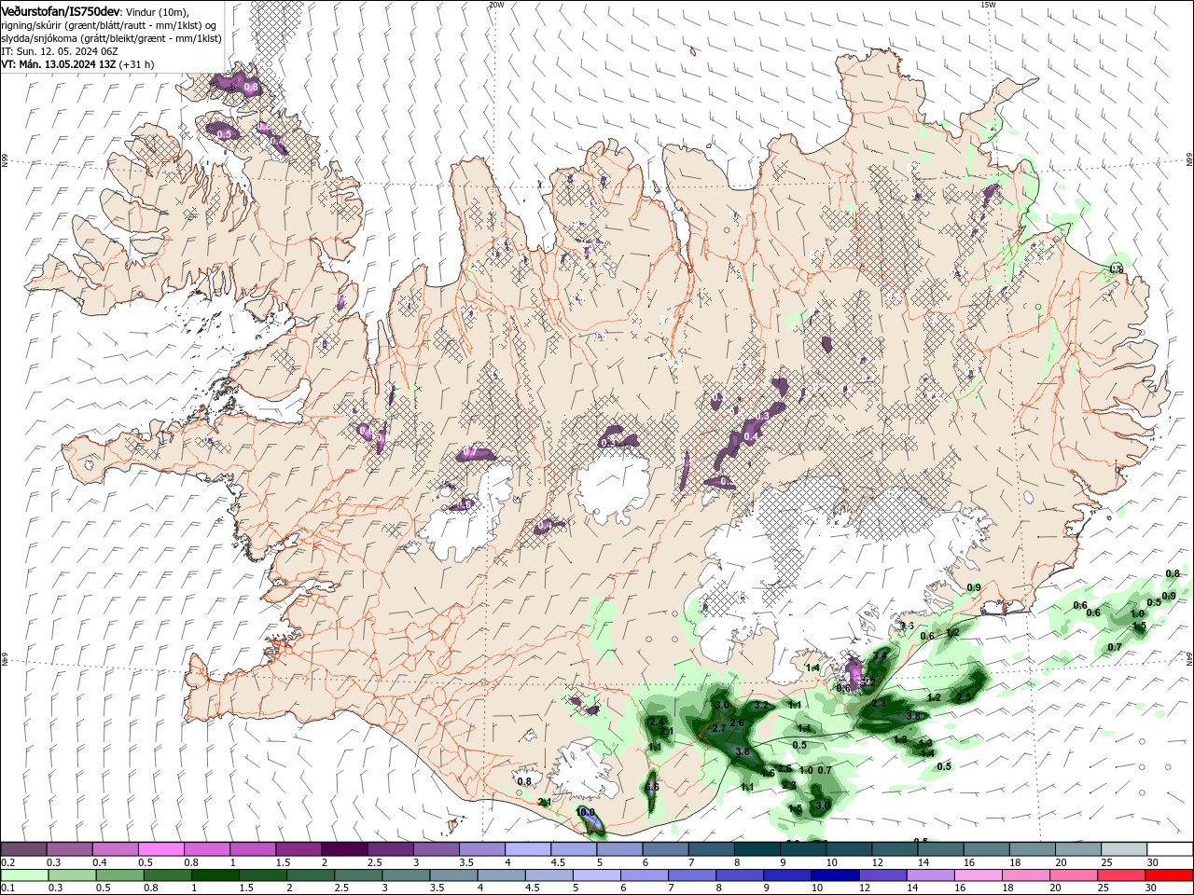Pick the deep blue rain-scale swatch at 10
The width and height of the screenshot is (1194, 895).
[835, 875]
